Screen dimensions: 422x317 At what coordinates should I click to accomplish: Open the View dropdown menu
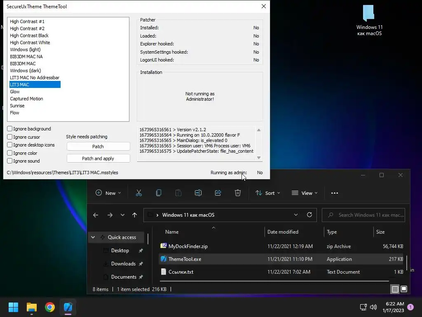point(305,193)
